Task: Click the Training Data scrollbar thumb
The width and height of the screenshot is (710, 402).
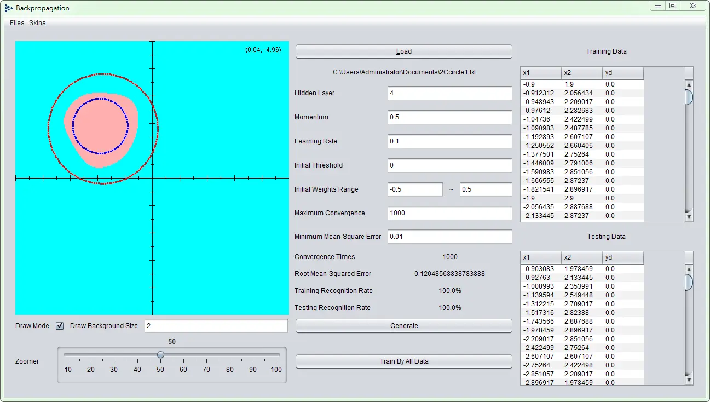Action: coord(689,97)
